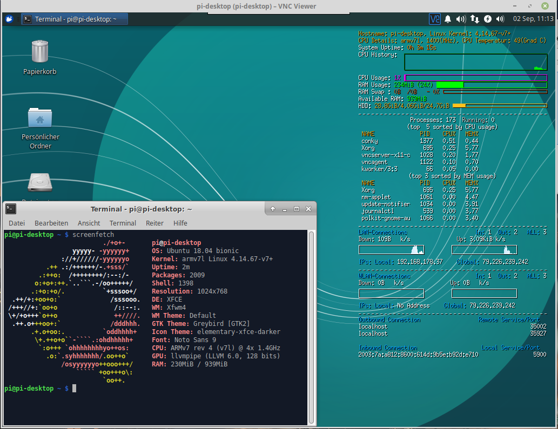This screenshot has height=429, width=558.
Task: Expand the Reiter menu
Action: tap(154, 223)
